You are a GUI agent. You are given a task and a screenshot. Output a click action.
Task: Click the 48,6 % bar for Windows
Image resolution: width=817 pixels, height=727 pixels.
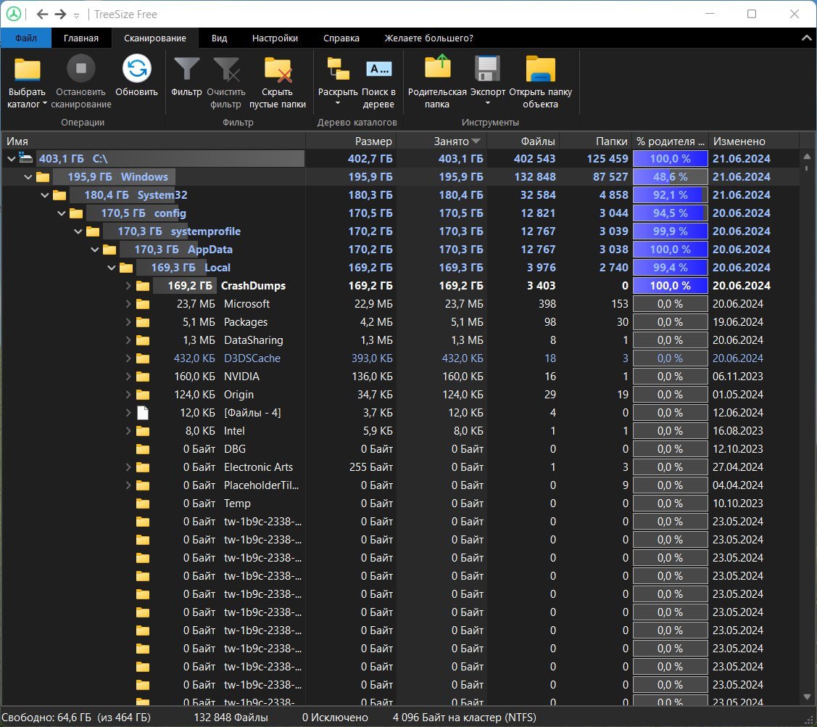[671, 177]
